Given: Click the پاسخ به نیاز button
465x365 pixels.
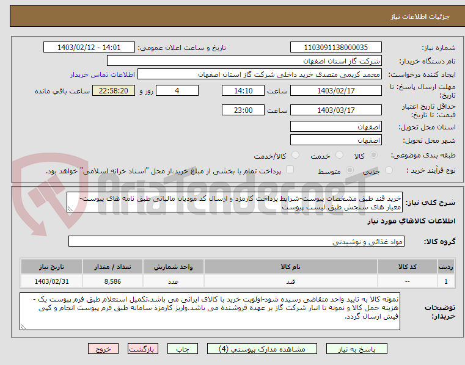Looking at the screenshot, I should tap(356, 349).
